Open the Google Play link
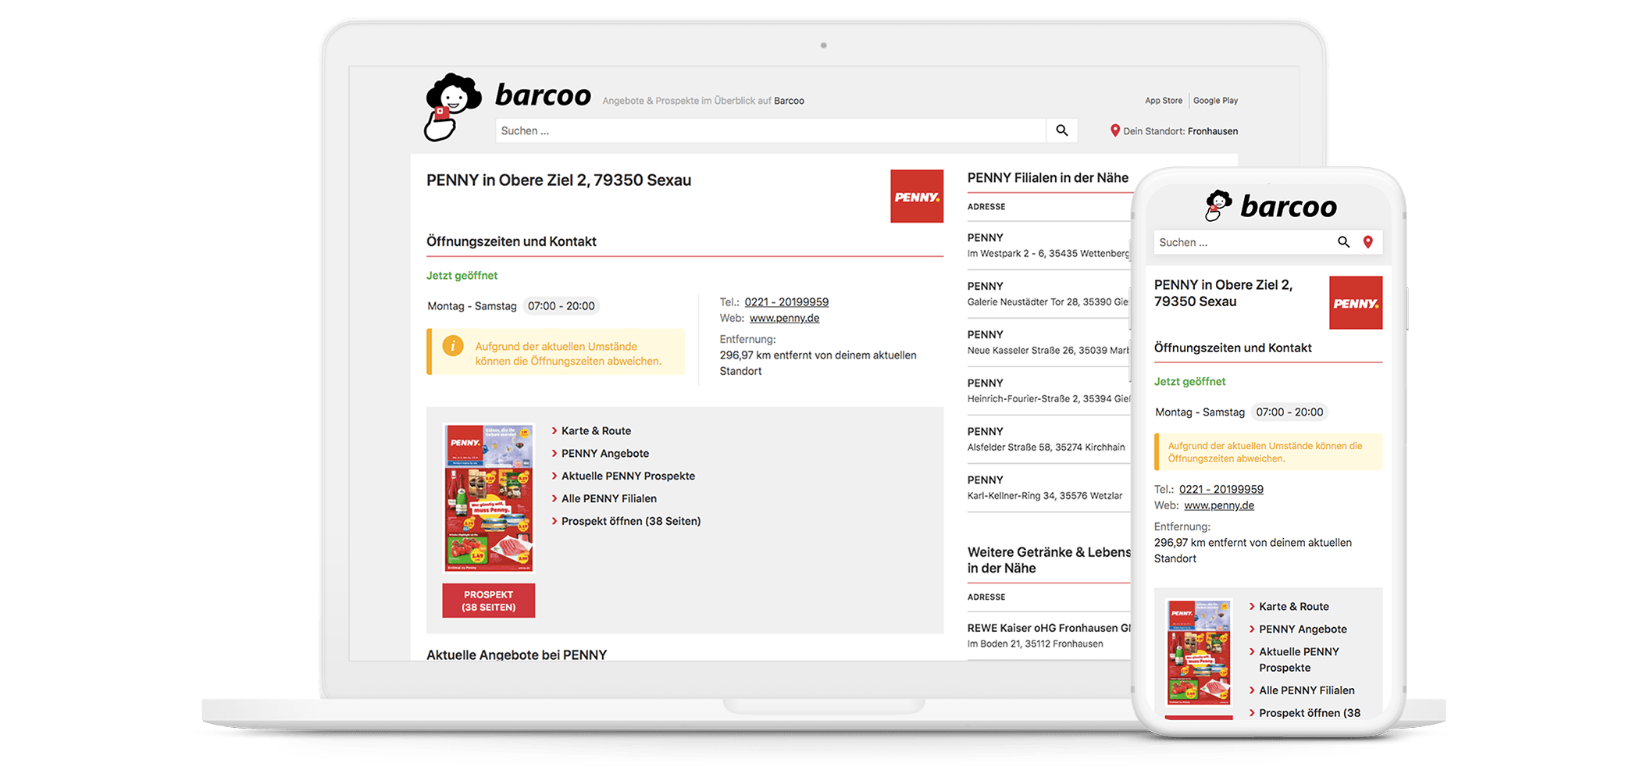 tap(1214, 101)
